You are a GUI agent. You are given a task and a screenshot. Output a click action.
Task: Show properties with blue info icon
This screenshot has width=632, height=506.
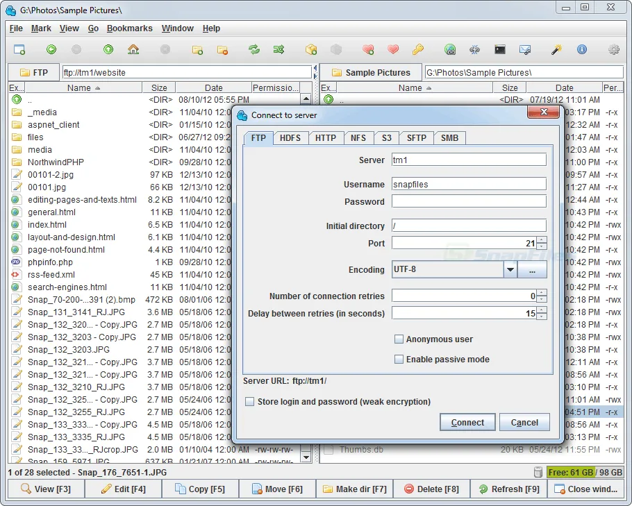click(x=581, y=49)
